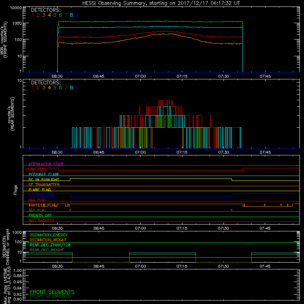304x304 pixels.
Task: Click the 0.90 livetime axis value
Action: [17, 299]
